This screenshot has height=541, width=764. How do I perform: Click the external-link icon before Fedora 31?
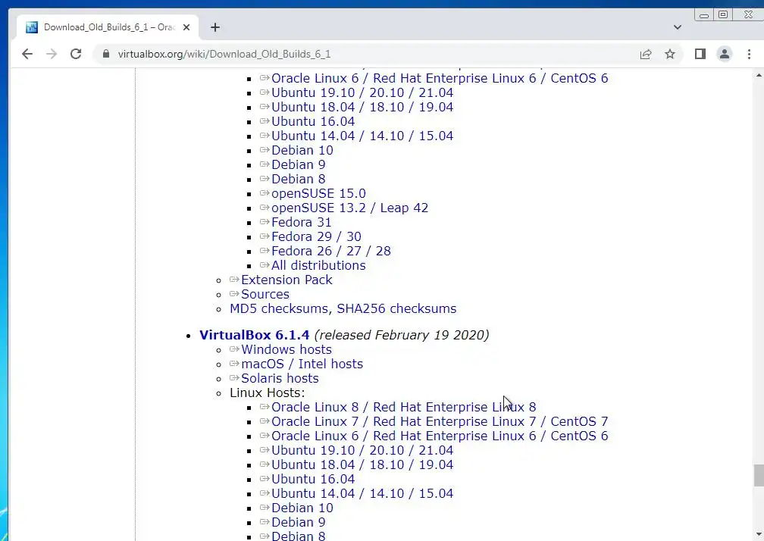point(265,221)
